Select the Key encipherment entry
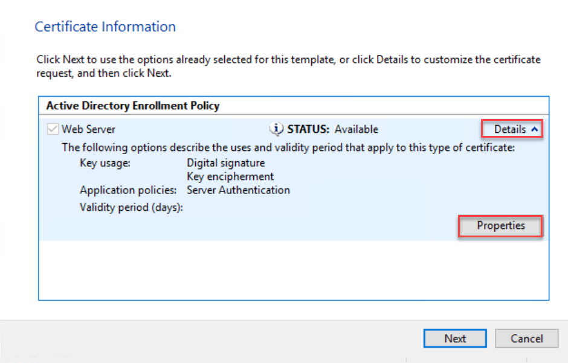The width and height of the screenshot is (568, 363). coord(230,176)
